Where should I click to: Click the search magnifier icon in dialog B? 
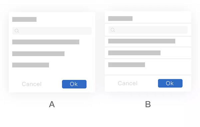113,30
